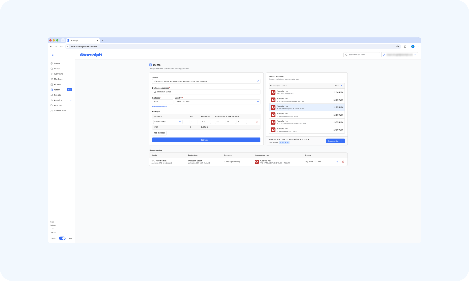Click the Starshipit logo
This screenshot has width=469, height=281.
91,55
